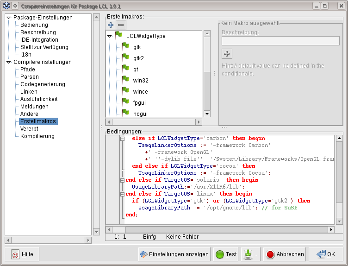The image size is (348, 266).
Task: Click the load/save options icon button
Action: (248, 254)
